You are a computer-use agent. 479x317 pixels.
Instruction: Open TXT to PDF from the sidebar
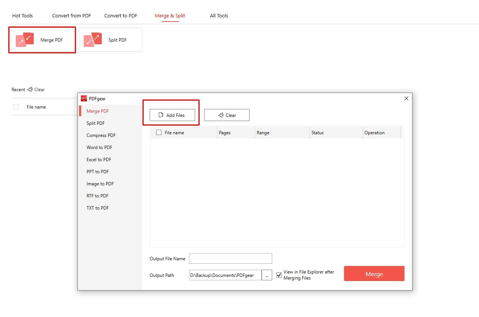pos(97,208)
